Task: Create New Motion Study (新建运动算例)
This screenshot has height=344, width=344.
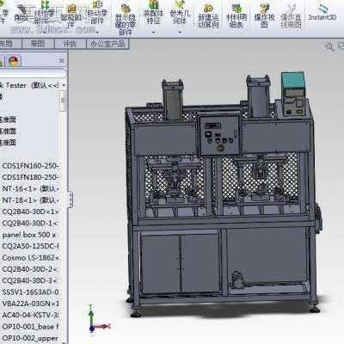Action: [208, 15]
